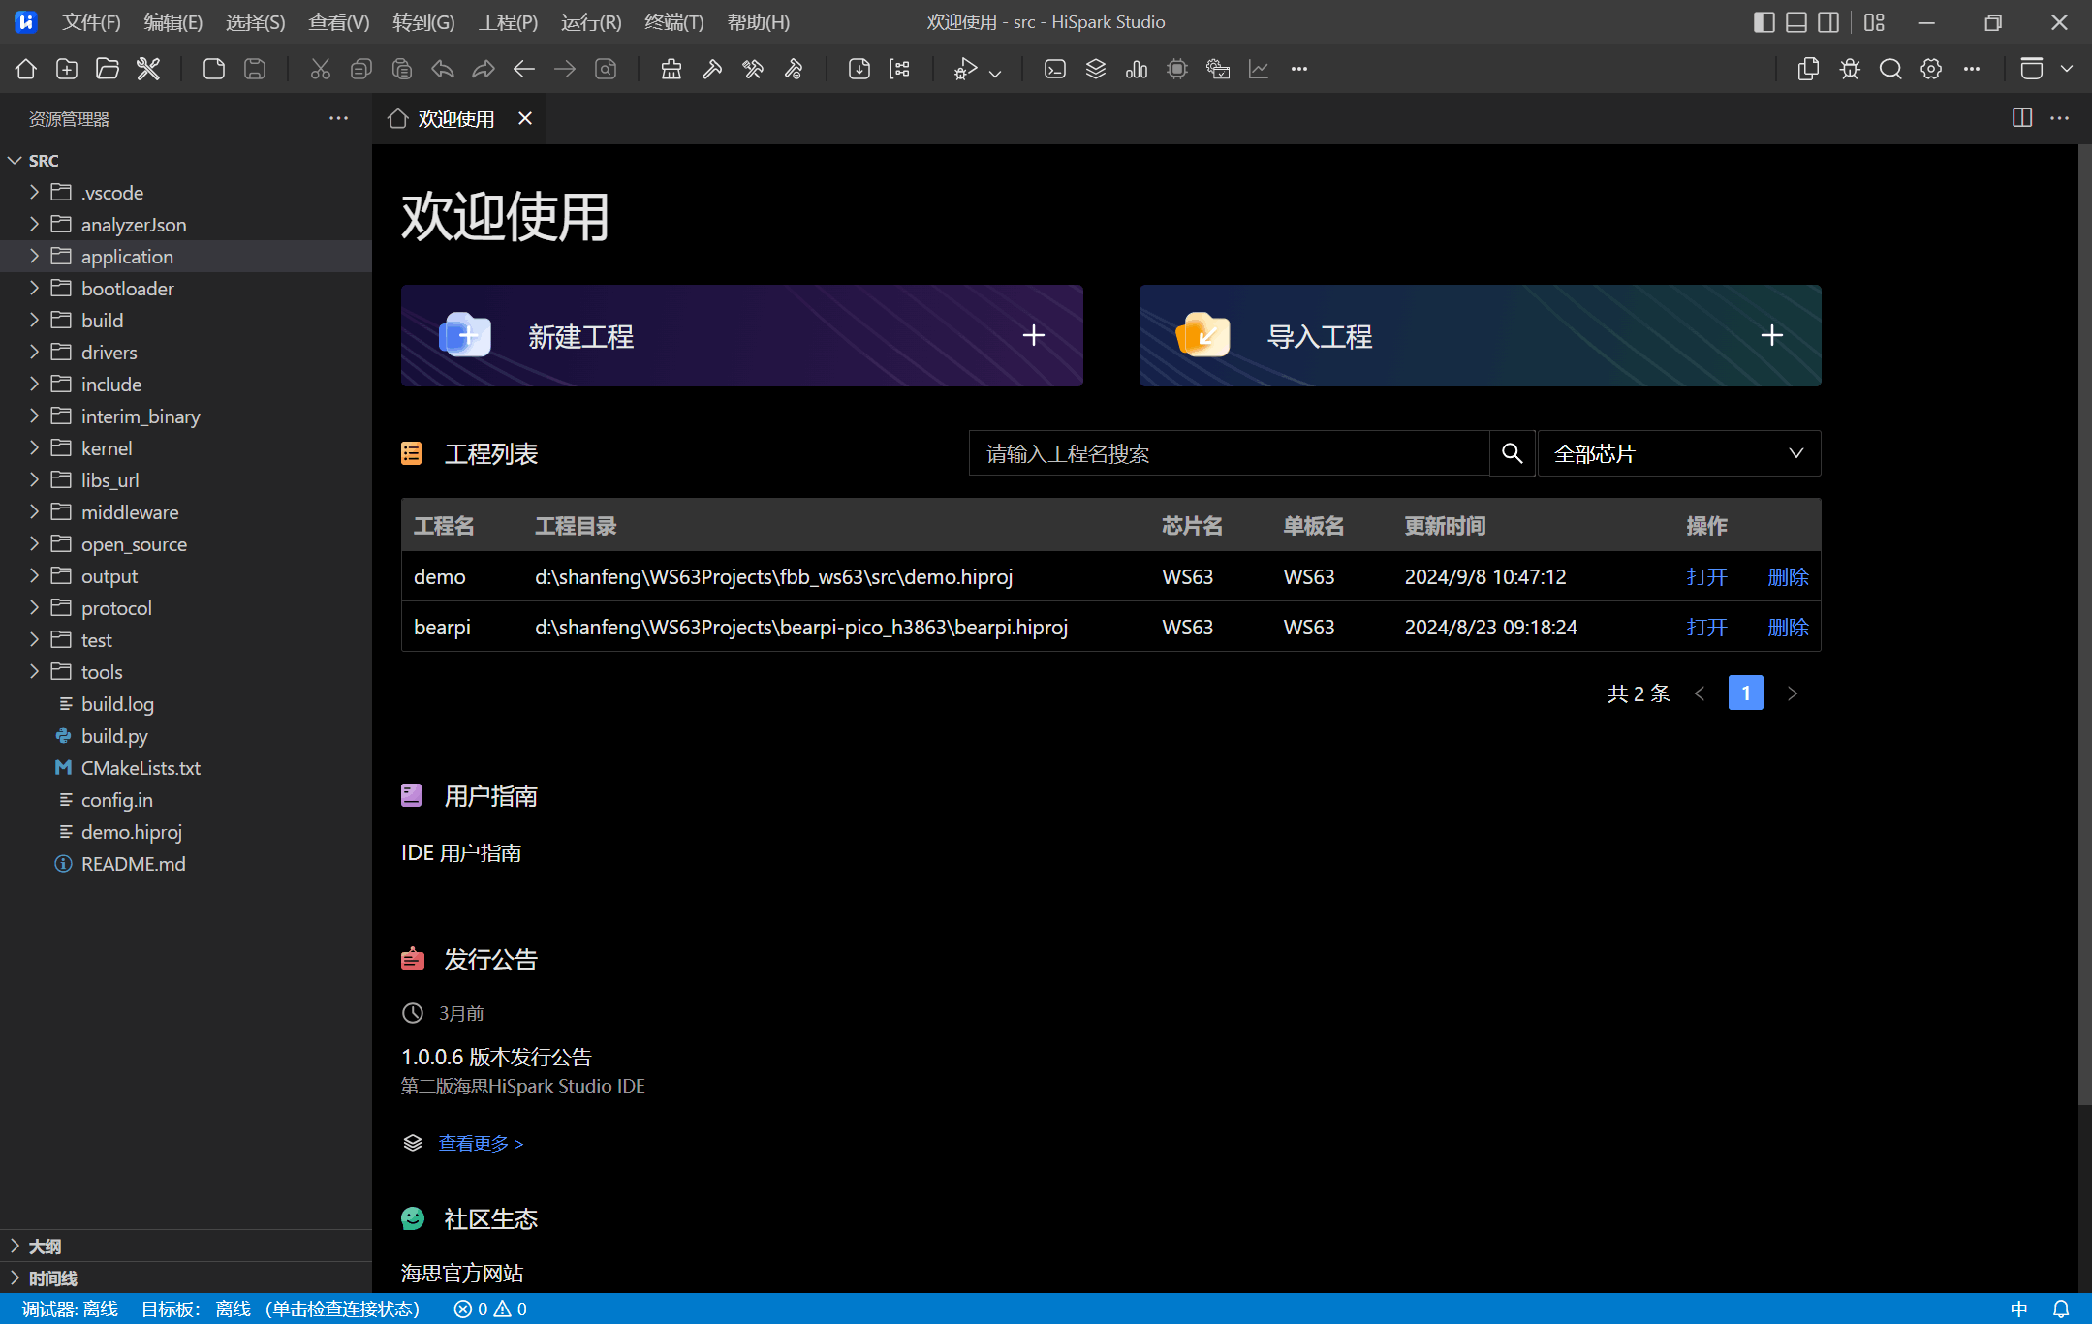Click the broom clean build icon
This screenshot has height=1324, width=2092.
click(x=671, y=69)
